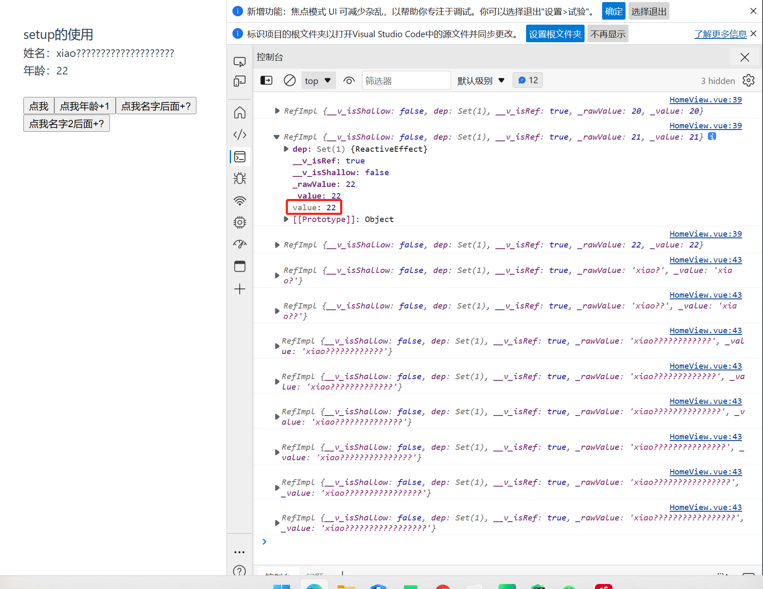
Task: Open the 默认级别 log level dropdown
Action: coord(481,81)
